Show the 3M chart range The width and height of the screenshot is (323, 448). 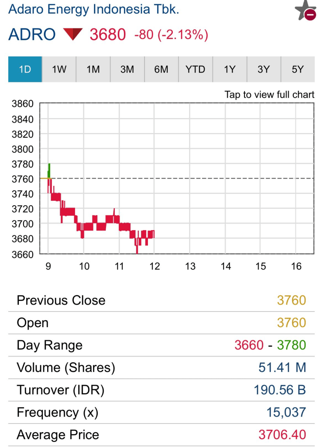click(127, 69)
